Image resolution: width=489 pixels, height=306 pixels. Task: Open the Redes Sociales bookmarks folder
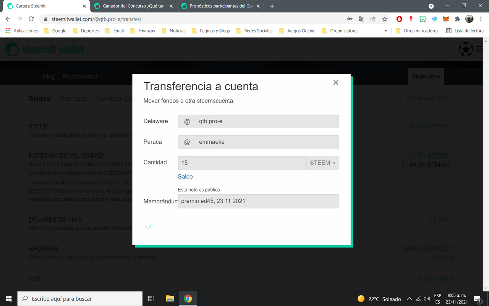254,31
